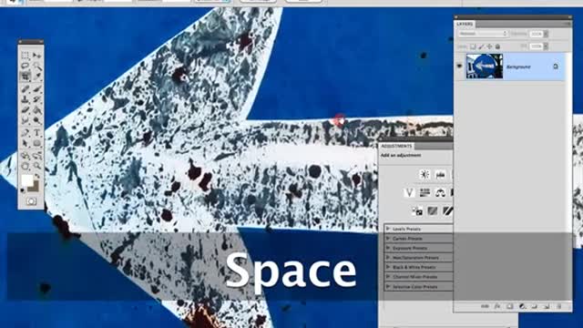Screen dimensions: 583x328
Task: Open the layer blend mode dropdown
Action: (x=483, y=34)
